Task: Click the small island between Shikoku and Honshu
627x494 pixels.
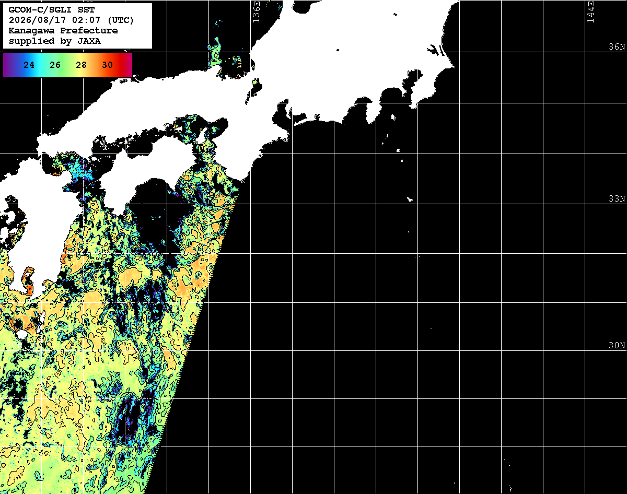Action: [x=203, y=136]
